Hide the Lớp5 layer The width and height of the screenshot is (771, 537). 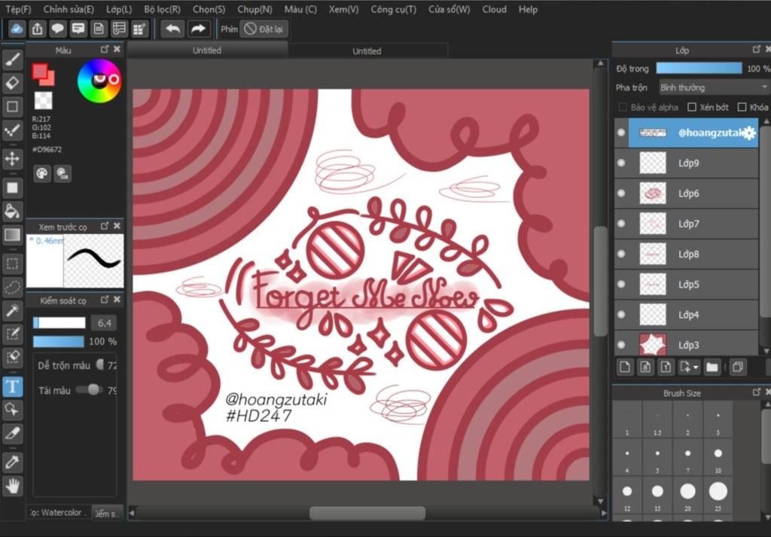pos(621,284)
